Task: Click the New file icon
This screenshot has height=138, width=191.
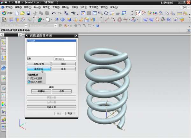Action: (17, 13)
